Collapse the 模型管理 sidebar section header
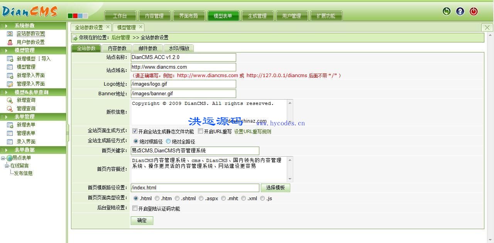 [x=33, y=50]
